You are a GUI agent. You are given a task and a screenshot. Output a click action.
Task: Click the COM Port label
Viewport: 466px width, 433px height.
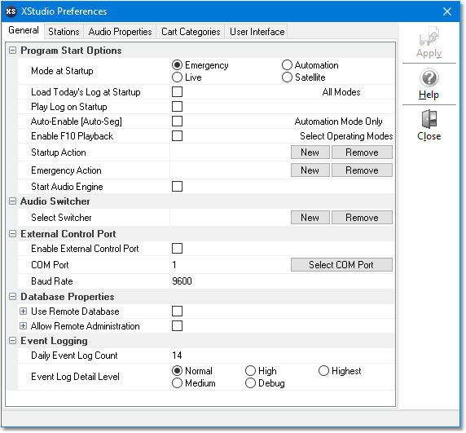pyautogui.click(x=50, y=265)
